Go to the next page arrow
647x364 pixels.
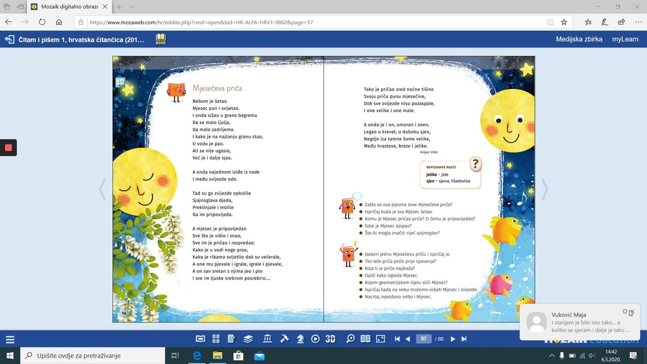(x=453, y=339)
